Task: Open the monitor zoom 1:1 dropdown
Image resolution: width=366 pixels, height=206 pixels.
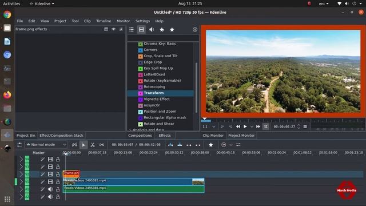Action: click(x=209, y=126)
